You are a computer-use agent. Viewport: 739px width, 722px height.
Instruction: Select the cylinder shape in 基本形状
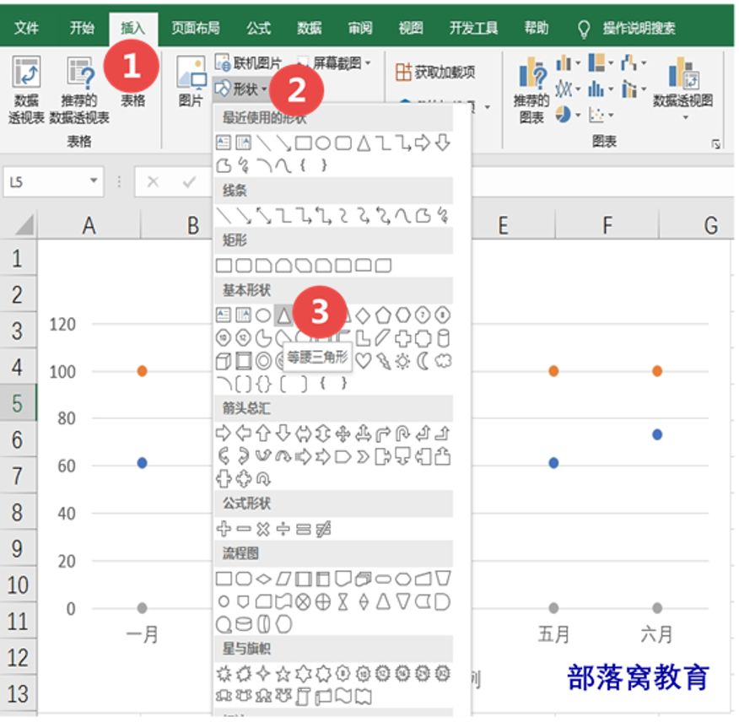coord(443,338)
